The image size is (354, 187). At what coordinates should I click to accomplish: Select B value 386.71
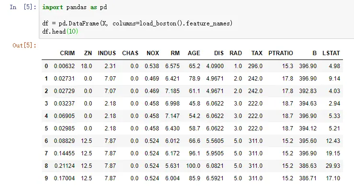click(308, 178)
